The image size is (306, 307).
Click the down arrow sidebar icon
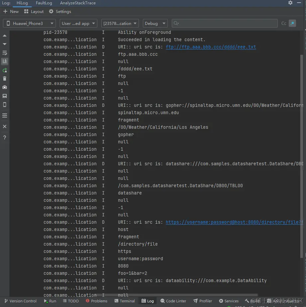pos(5,44)
